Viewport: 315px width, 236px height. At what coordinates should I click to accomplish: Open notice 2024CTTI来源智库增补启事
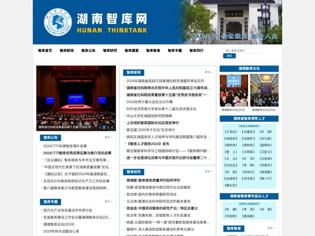[x=65, y=146]
